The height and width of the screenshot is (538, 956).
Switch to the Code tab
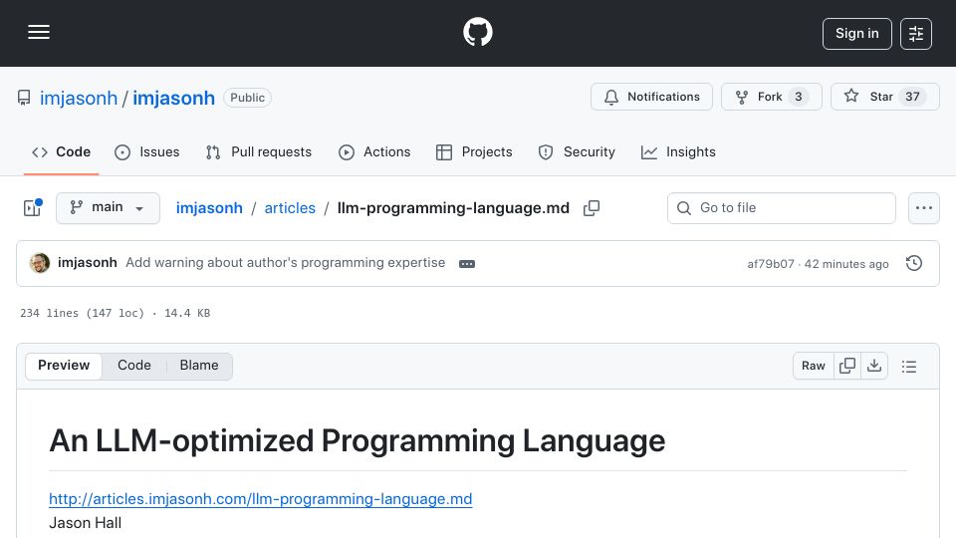tap(61, 151)
